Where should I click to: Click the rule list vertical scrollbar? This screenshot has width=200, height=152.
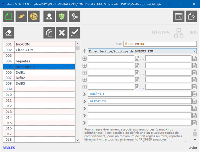click(x=78, y=93)
